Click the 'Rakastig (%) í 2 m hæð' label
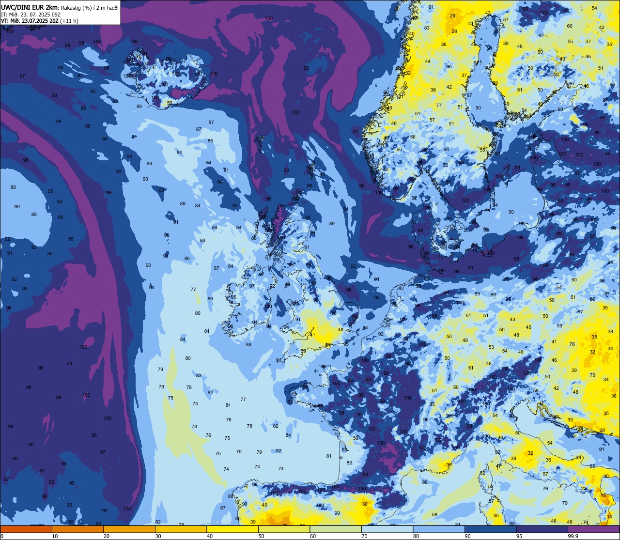 (90, 7)
